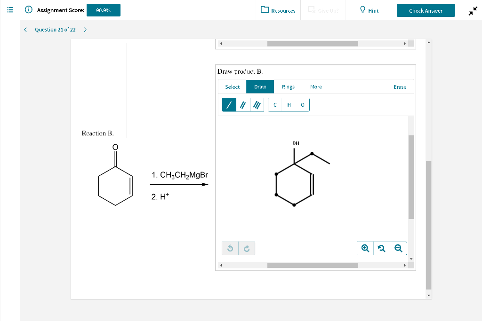Zoom in on the drawn structure
This screenshot has height=321, width=482.
point(365,248)
